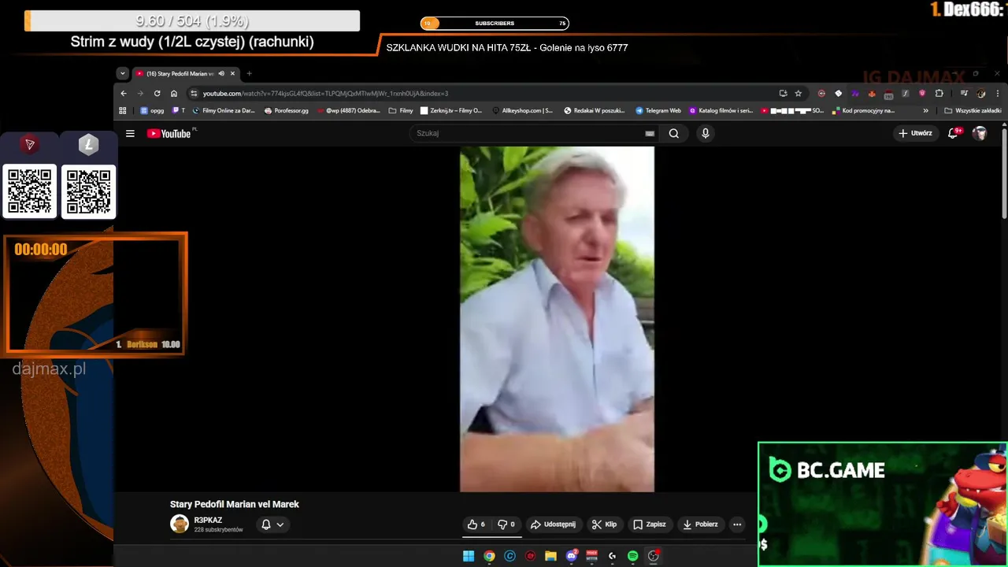Click the browser home icon
This screenshot has height=567, width=1008.
pos(174,93)
